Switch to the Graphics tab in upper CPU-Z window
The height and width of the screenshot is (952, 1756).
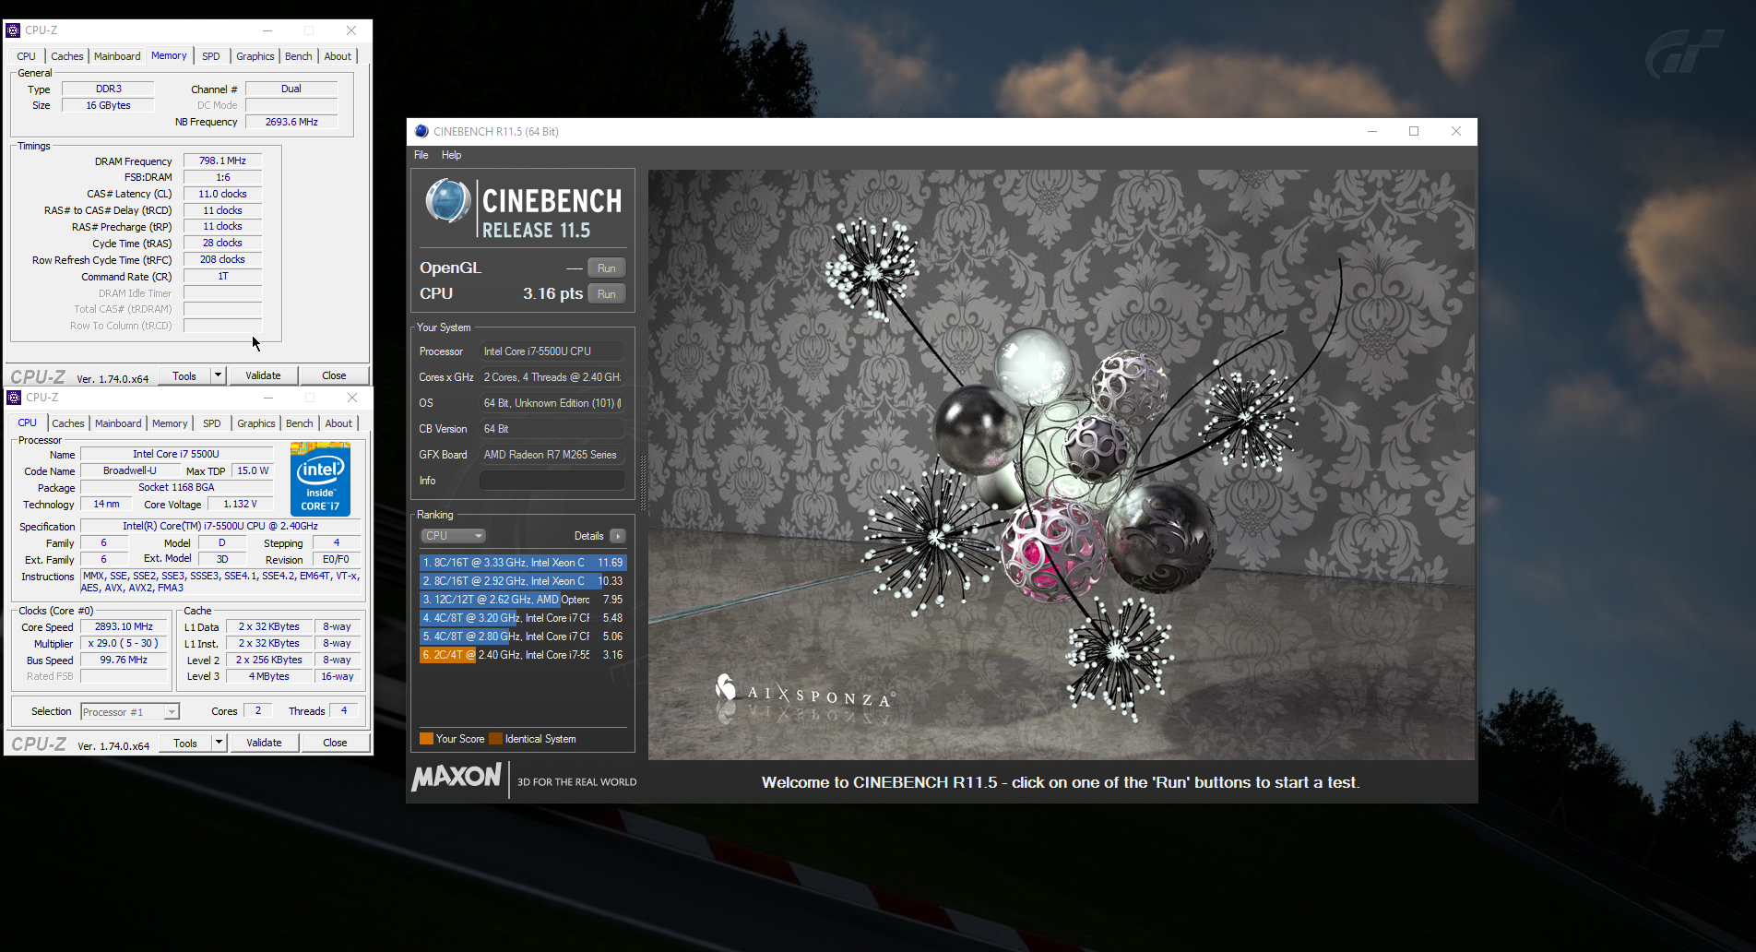[x=255, y=56]
